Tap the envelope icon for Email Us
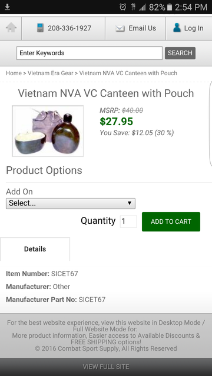This screenshot has height=376, width=212. 120,28
